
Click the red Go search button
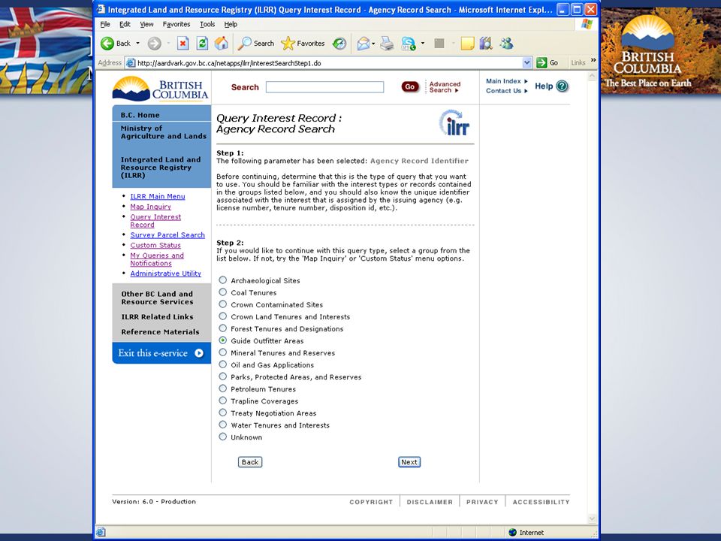(410, 86)
